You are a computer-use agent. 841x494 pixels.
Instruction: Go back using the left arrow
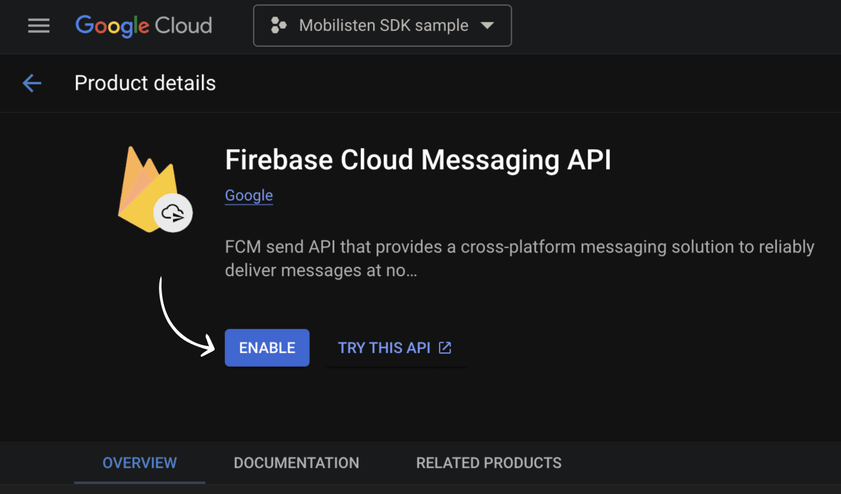pyautogui.click(x=32, y=83)
